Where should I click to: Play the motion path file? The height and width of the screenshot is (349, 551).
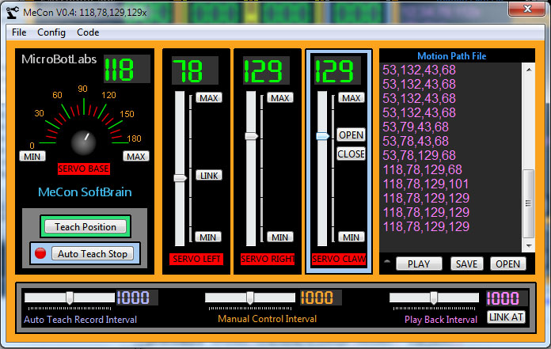(x=419, y=264)
